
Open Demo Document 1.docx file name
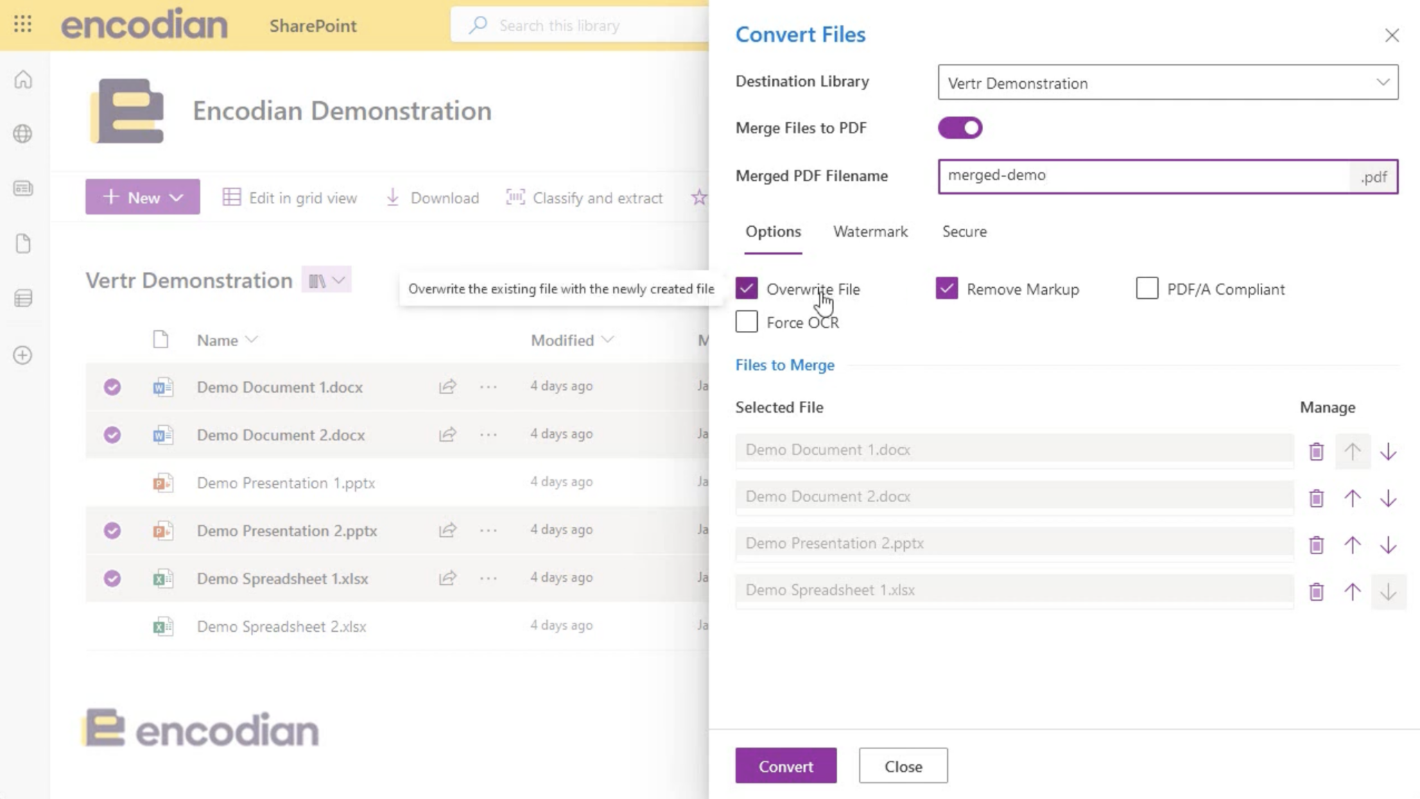click(x=279, y=387)
